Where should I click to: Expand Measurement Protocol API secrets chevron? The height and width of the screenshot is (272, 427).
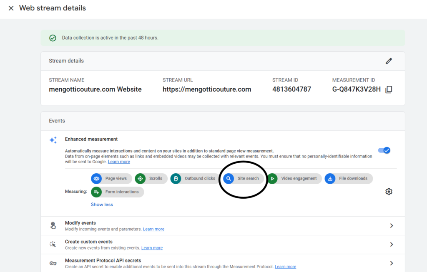(391, 263)
